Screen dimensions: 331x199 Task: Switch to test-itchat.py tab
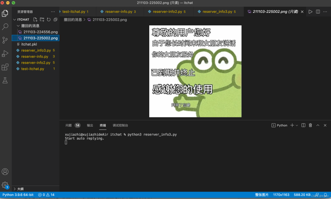(x=76, y=12)
